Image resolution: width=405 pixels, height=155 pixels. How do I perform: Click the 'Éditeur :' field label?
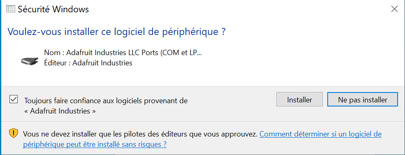57,63
